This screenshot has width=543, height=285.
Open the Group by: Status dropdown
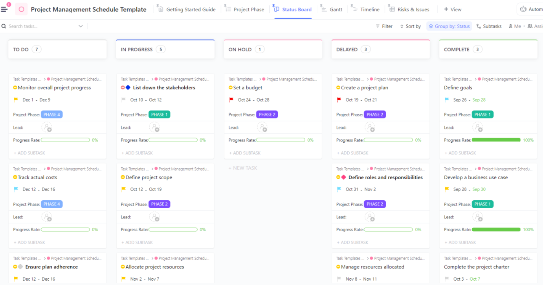click(x=449, y=26)
